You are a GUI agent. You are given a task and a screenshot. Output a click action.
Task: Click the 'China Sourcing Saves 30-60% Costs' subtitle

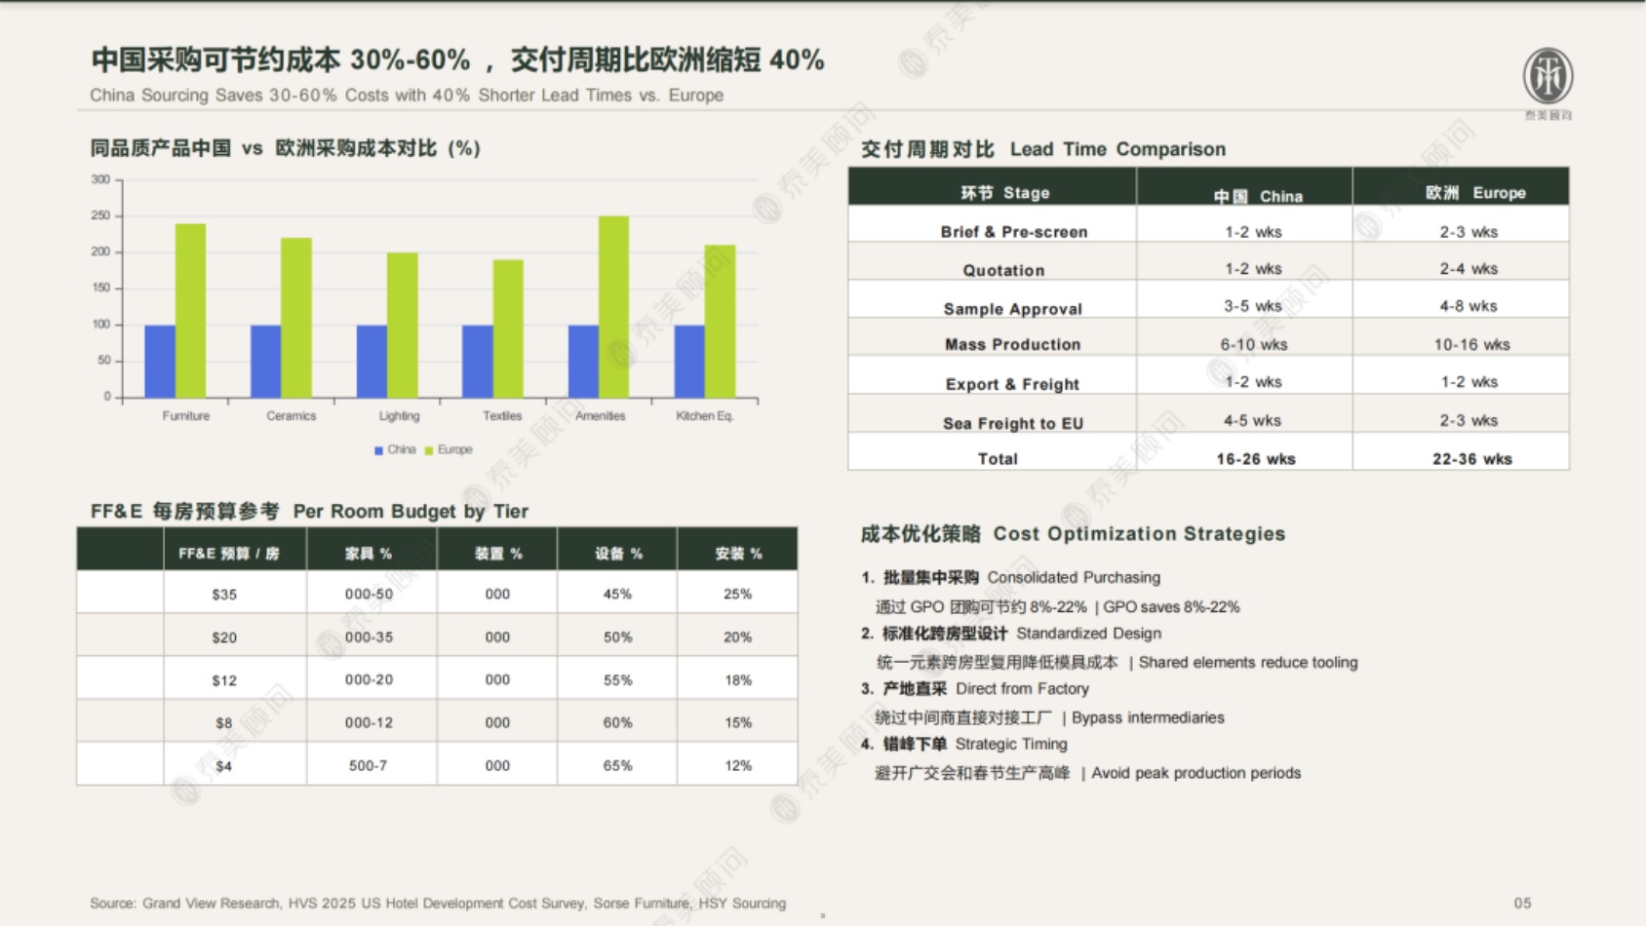(407, 96)
